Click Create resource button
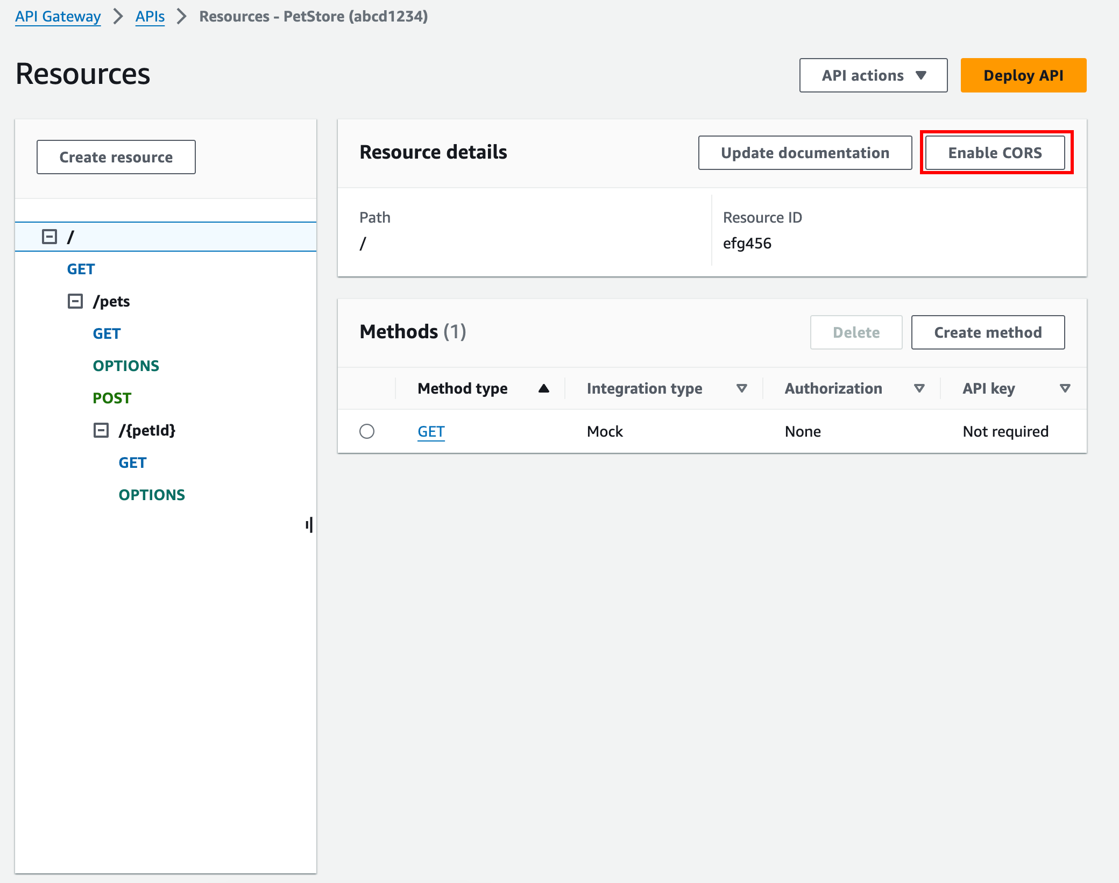The width and height of the screenshot is (1119, 883). point(115,156)
